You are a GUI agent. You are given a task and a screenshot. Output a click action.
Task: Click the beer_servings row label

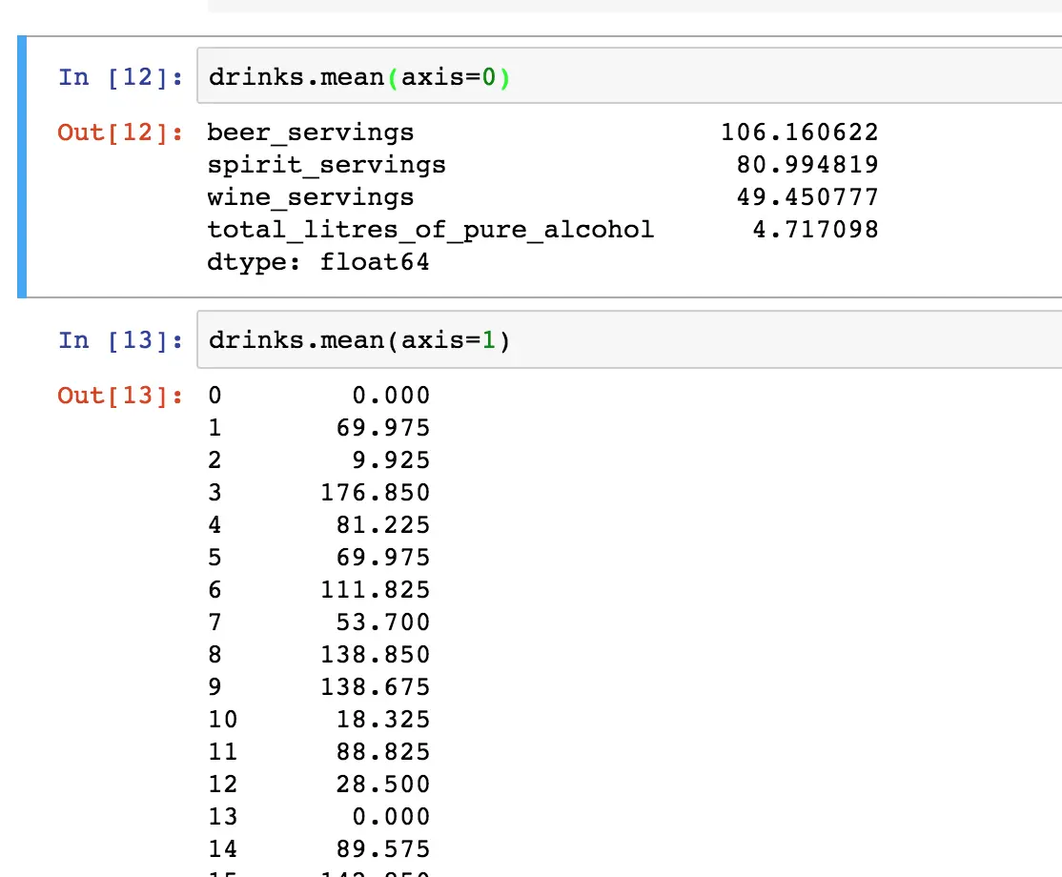point(310,133)
